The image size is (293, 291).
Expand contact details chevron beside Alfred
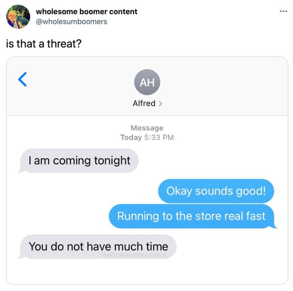[x=160, y=104]
